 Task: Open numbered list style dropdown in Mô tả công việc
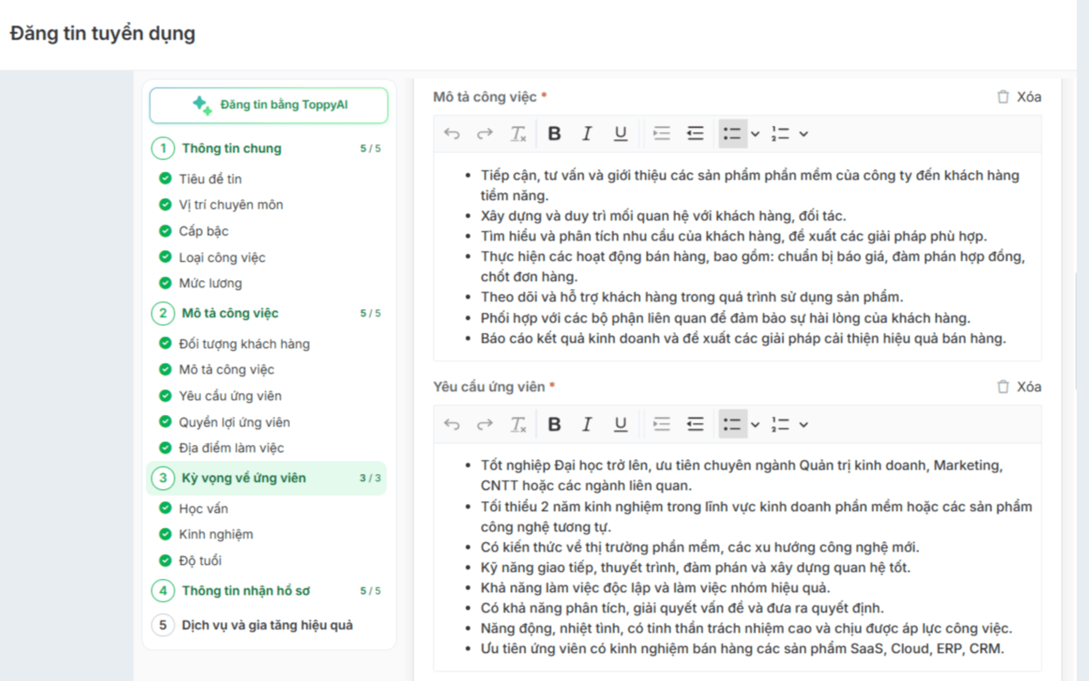(804, 134)
